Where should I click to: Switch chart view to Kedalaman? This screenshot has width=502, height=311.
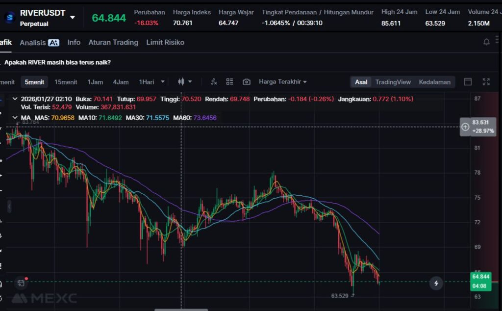pyautogui.click(x=434, y=82)
